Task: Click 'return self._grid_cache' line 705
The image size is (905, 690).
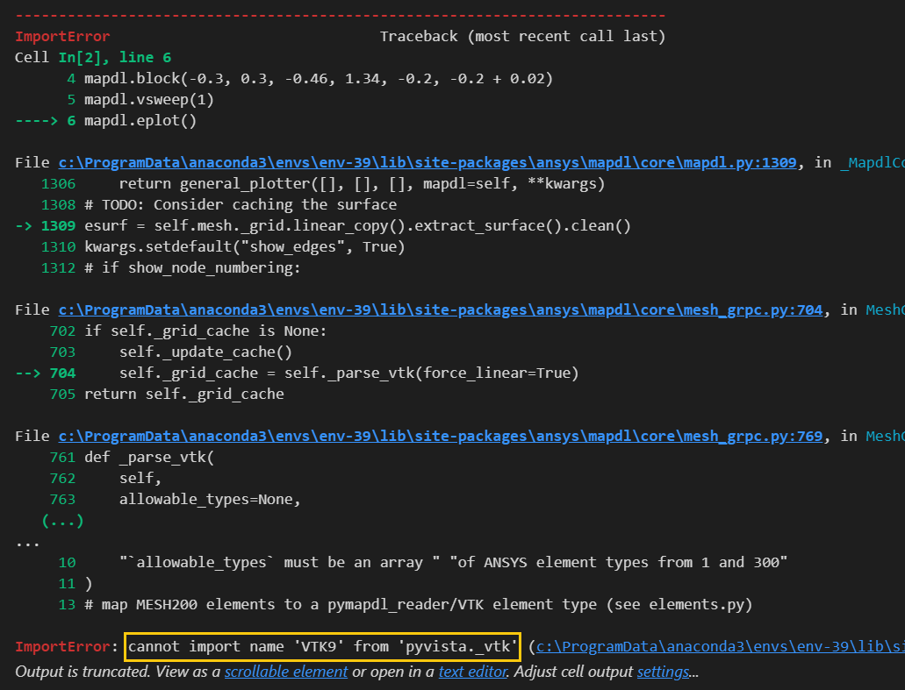Action: pos(184,394)
